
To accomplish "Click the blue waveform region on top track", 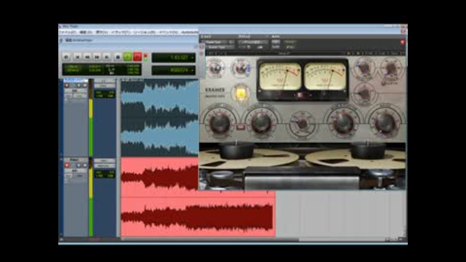I will click(160, 117).
